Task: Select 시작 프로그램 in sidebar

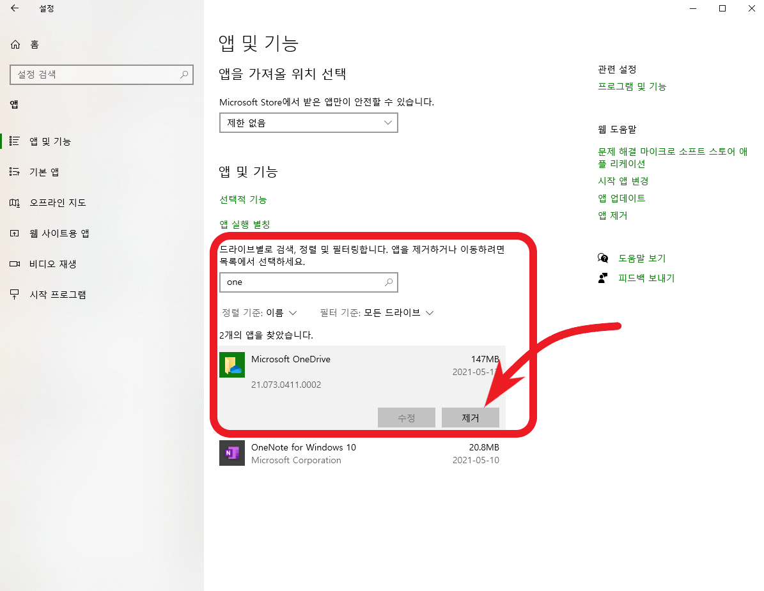Action: [58, 295]
